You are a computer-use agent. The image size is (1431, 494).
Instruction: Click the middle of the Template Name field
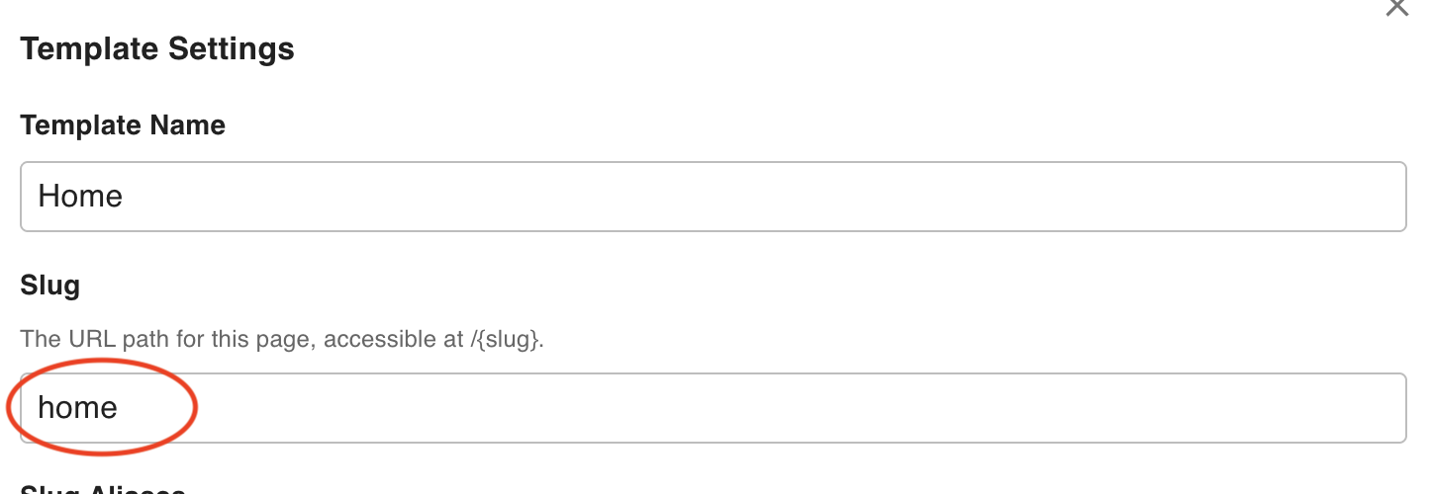[713, 197]
